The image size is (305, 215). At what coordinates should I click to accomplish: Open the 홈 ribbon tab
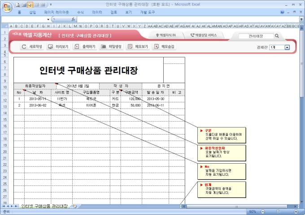(19, 12)
